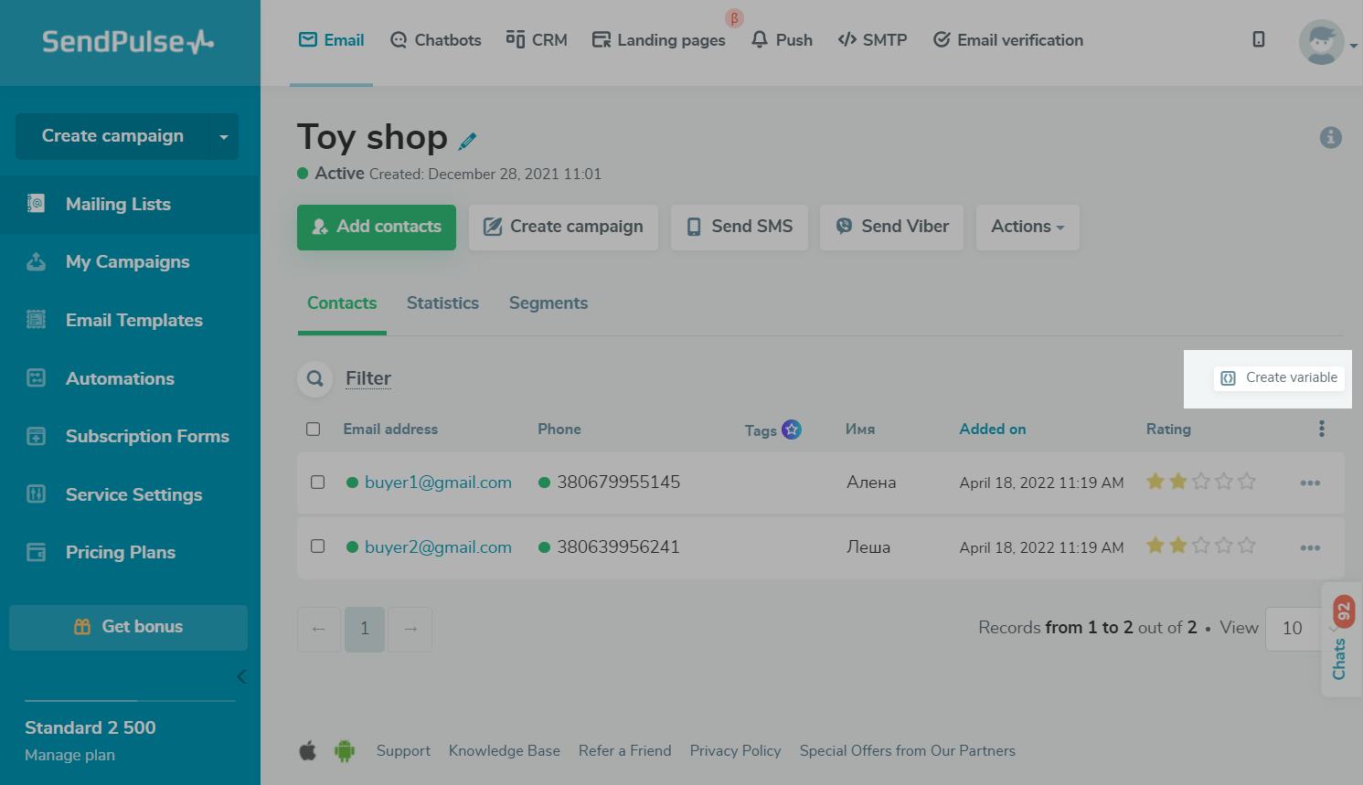Open the Automations sidebar menu item

[x=120, y=378]
